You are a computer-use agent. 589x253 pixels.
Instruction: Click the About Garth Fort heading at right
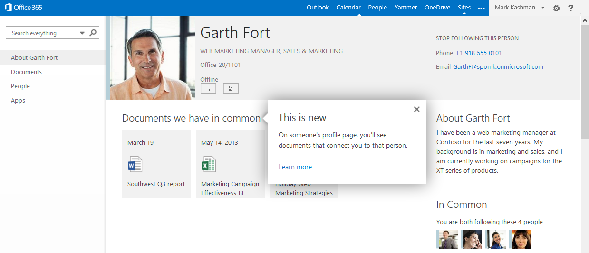click(473, 118)
